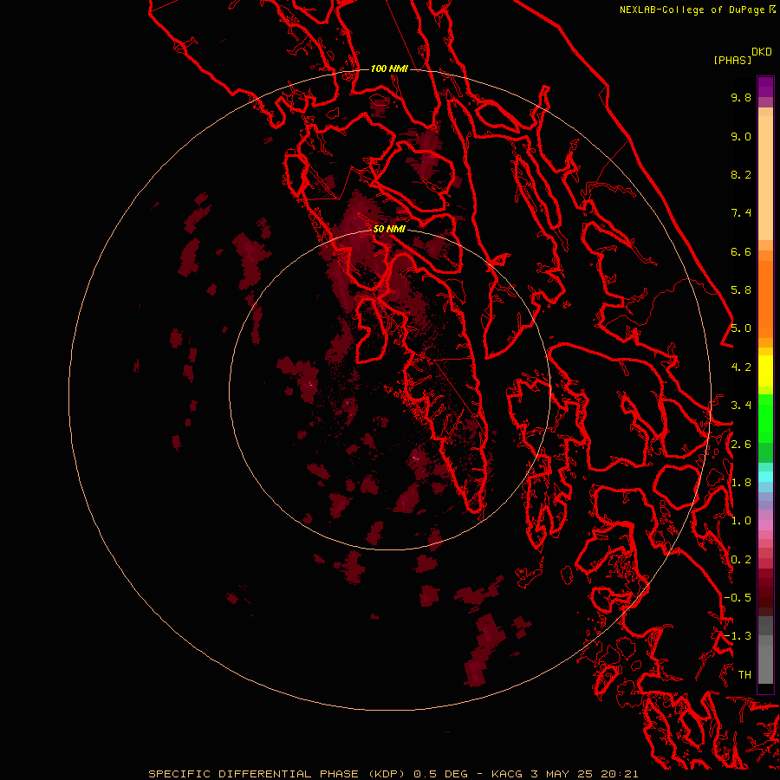
Task: Click the 1.0 value on the scale
Action: tap(741, 521)
